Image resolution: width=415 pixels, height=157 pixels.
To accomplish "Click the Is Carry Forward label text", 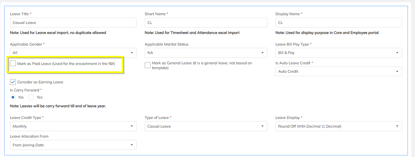I will (x=25, y=90).
